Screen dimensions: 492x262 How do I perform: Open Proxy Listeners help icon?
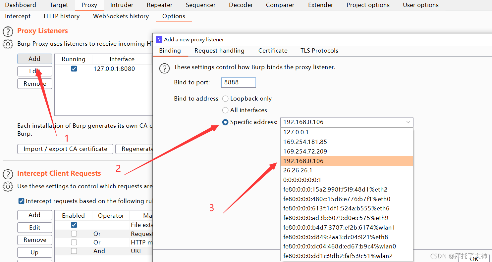pos(8,32)
